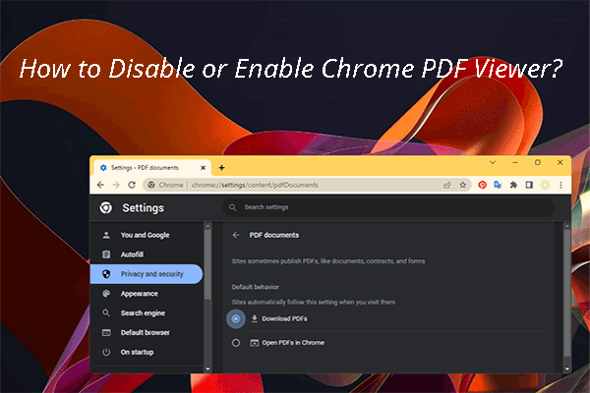This screenshot has width=590, height=393.
Task: Click the open-in-Chrome icon
Action: [x=255, y=343]
